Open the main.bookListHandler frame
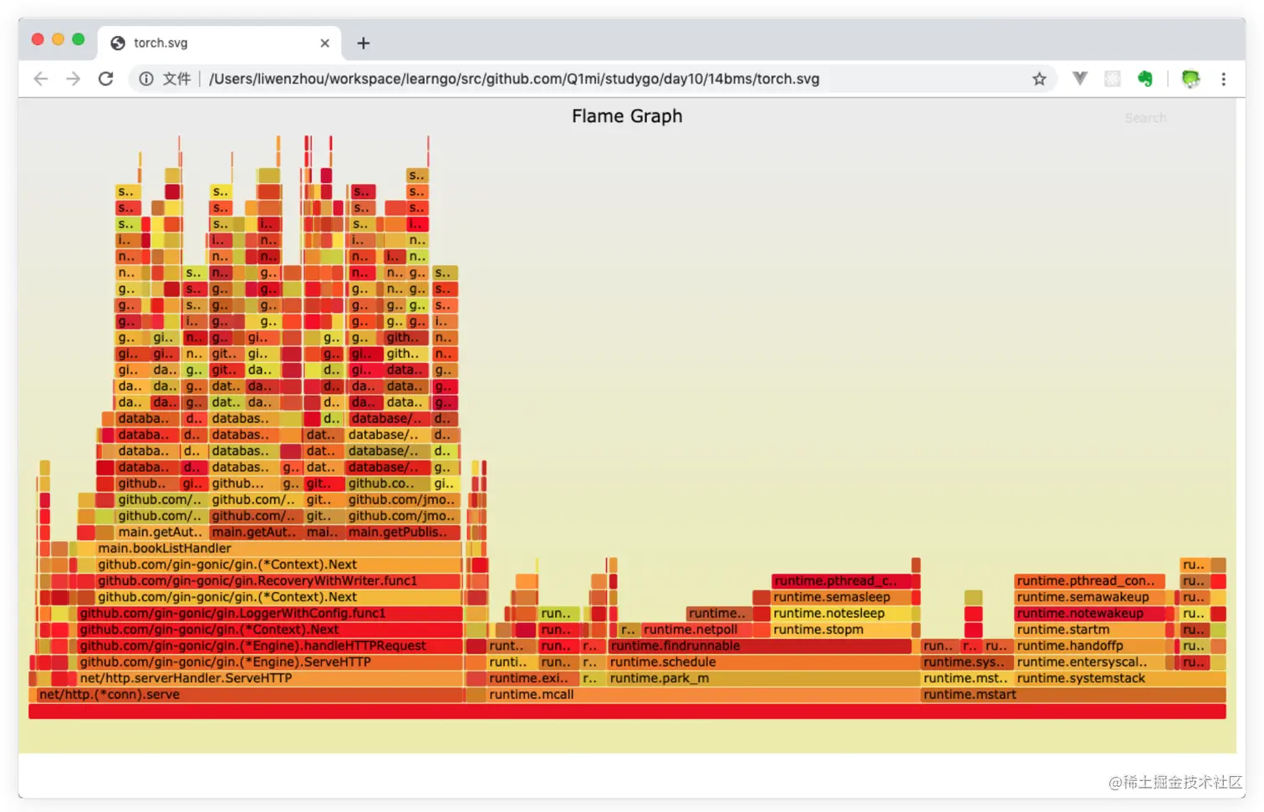Screen dimensions: 1264x812 [278, 549]
